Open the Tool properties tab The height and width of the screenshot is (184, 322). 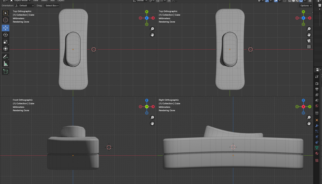click(x=317, y=76)
